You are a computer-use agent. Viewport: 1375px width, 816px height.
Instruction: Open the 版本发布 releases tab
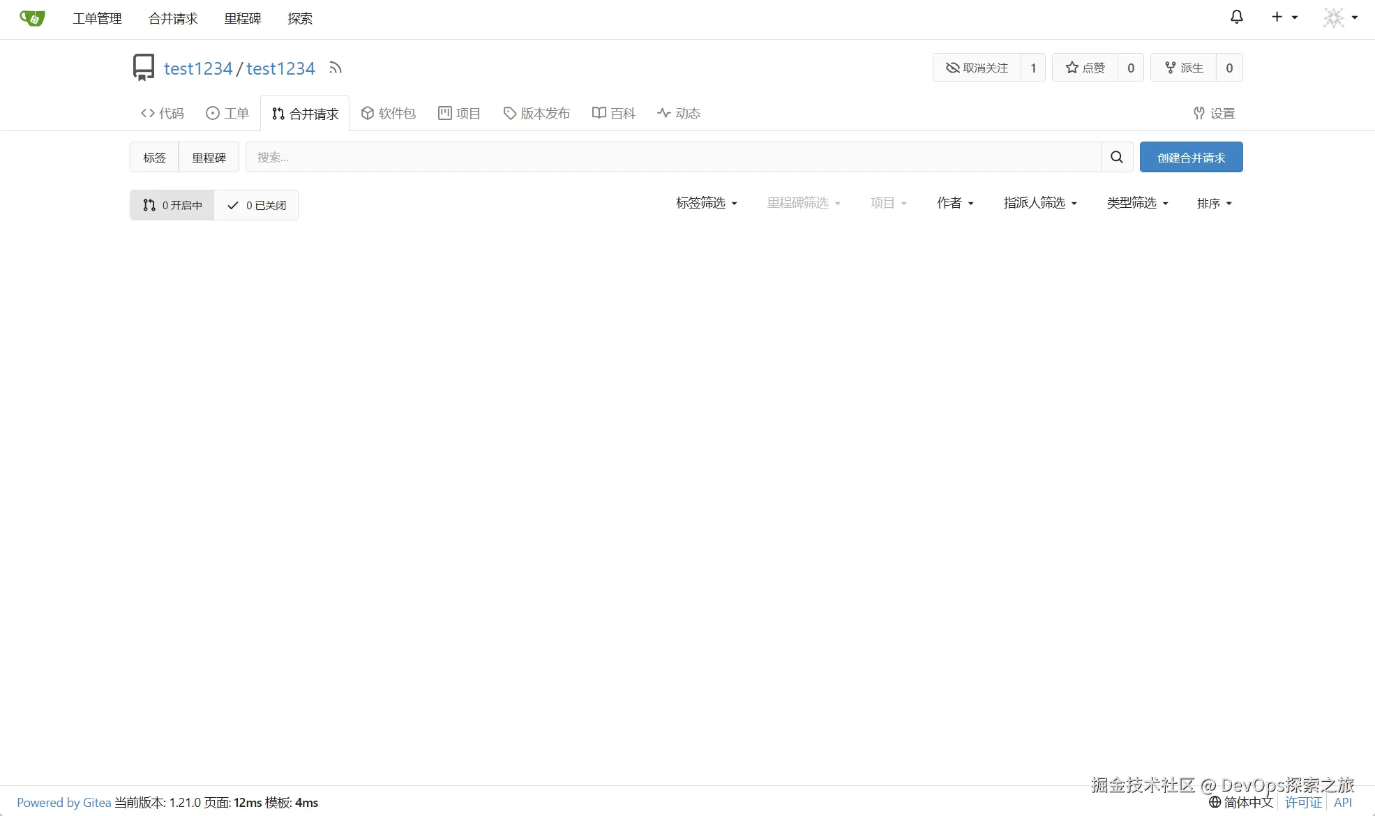536,113
